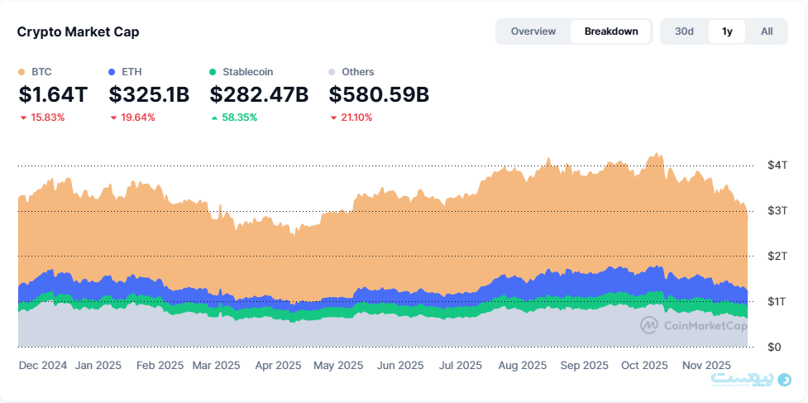Click the Stablecoin $282.47B value
The width and height of the screenshot is (808, 403).
pos(259,95)
